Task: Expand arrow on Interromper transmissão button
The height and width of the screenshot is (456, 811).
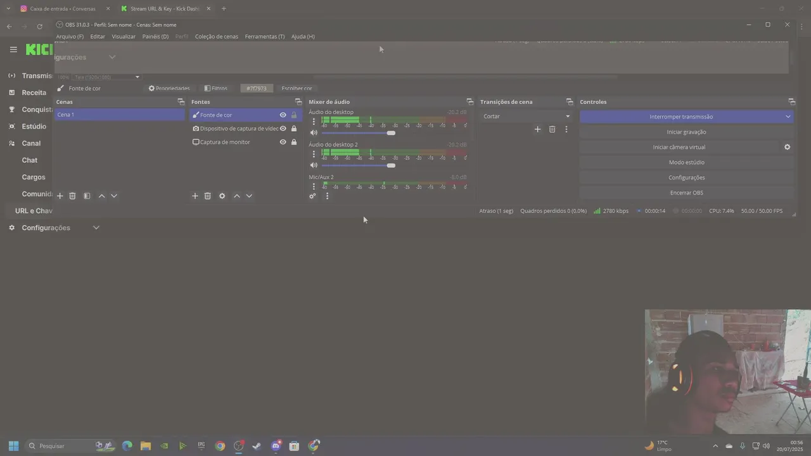Action: [x=788, y=117]
